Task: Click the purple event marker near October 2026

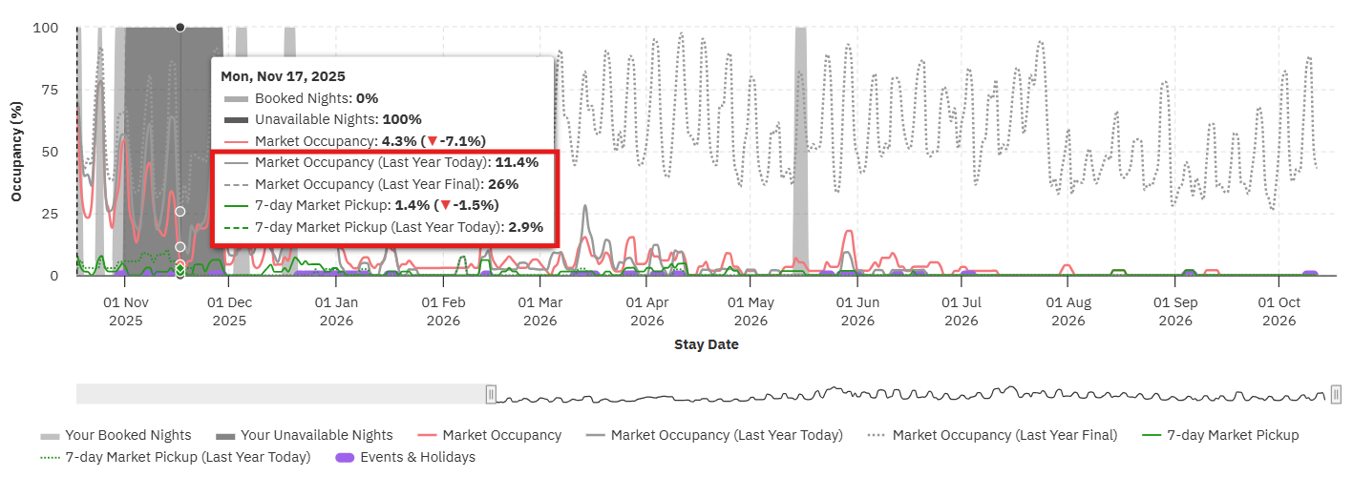Action: pyautogui.click(x=1310, y=275)
